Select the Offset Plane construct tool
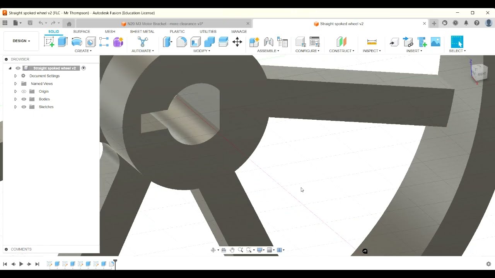Viewport: 495px width, 278px height. tap(341, 42)
